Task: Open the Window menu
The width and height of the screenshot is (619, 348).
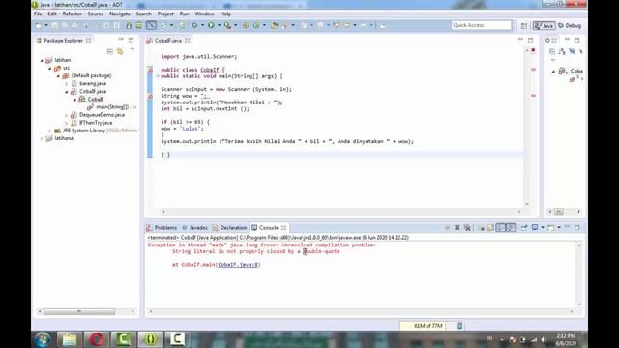Action: tap(204, 14)
